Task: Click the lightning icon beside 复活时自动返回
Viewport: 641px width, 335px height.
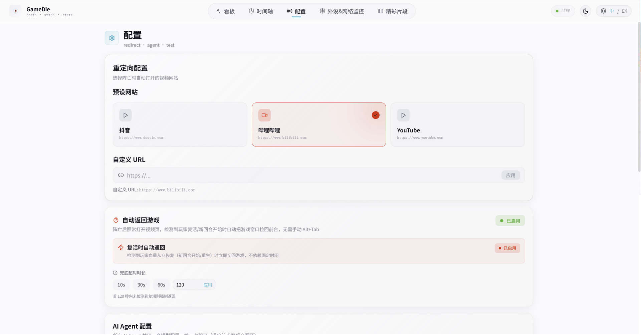Action: click(121, 247)
